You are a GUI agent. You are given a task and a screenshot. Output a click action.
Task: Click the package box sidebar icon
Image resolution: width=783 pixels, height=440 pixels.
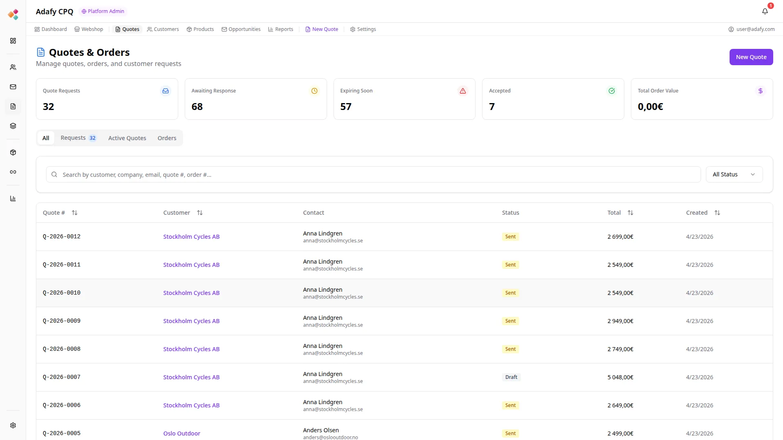13,152
